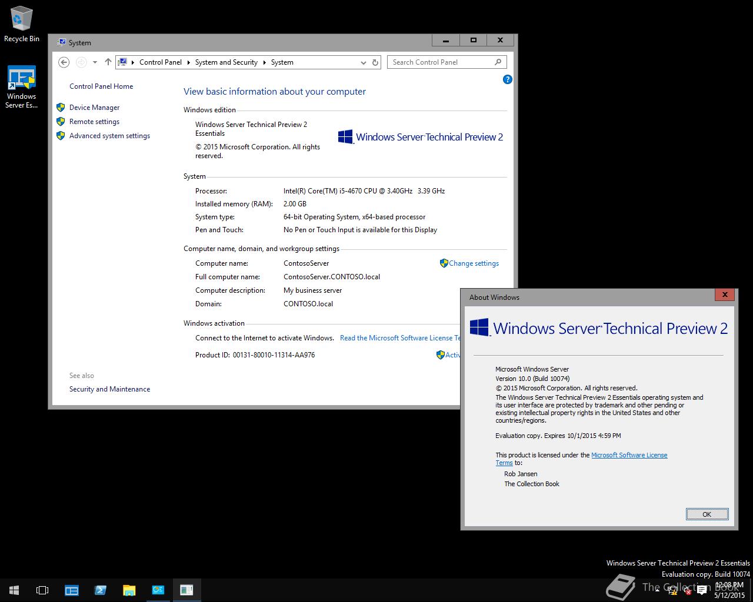Expand the address bar history dropdown
The image size is (753, 602).
tap(363, 62)
